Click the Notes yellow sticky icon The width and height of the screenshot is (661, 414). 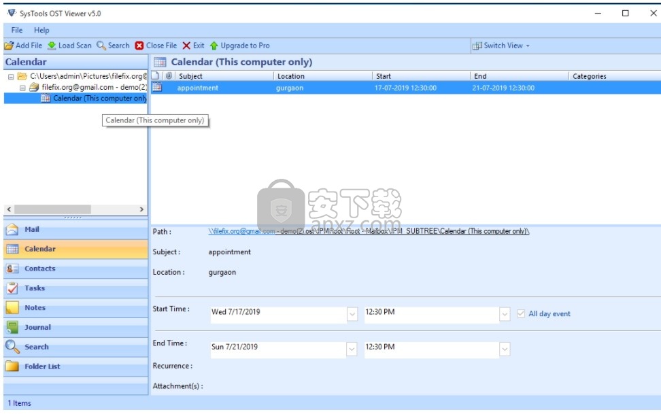[12, 308]
